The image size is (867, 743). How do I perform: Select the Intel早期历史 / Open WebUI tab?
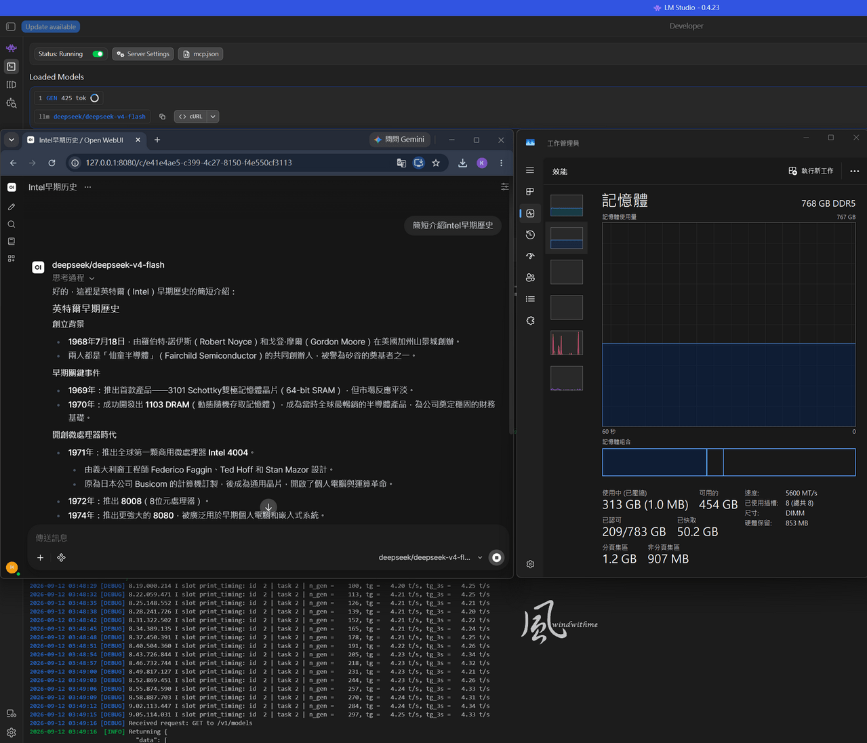point(84,140)
